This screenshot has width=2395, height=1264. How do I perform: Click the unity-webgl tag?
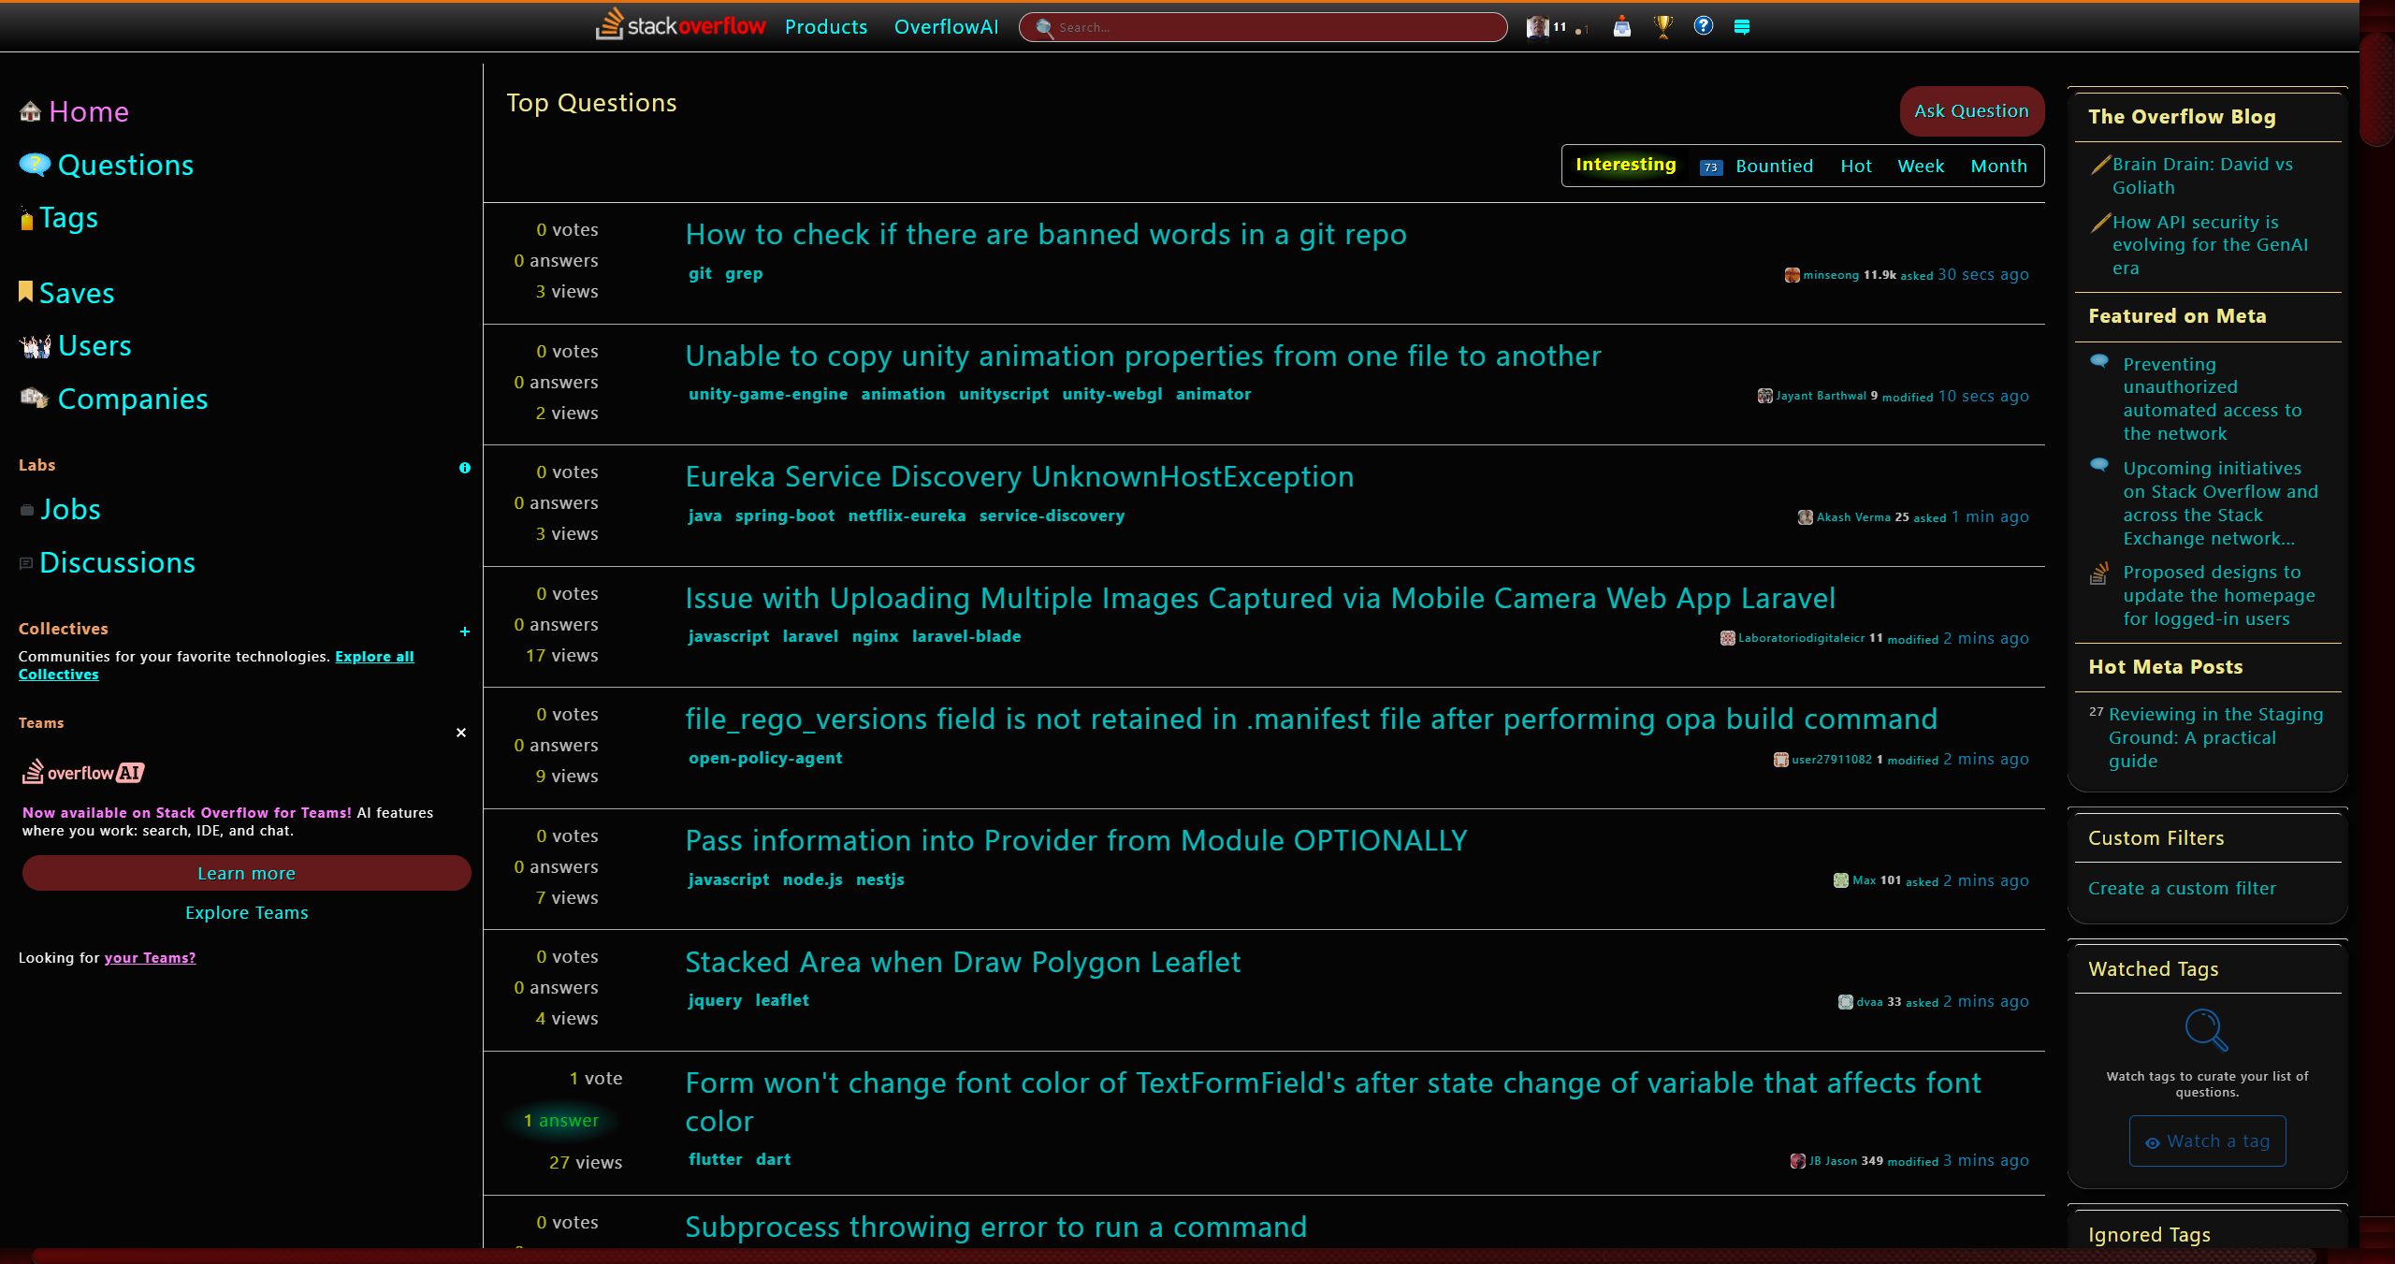(1112, 394)
